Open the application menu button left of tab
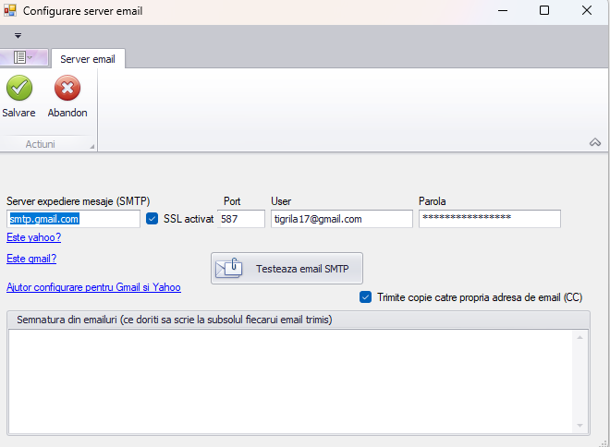 pos(24,58)
